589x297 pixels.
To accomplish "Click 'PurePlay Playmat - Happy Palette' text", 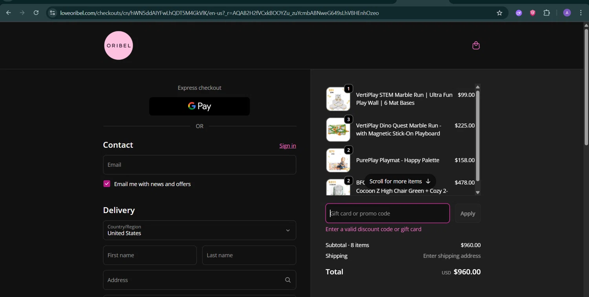I will (398, 160).
